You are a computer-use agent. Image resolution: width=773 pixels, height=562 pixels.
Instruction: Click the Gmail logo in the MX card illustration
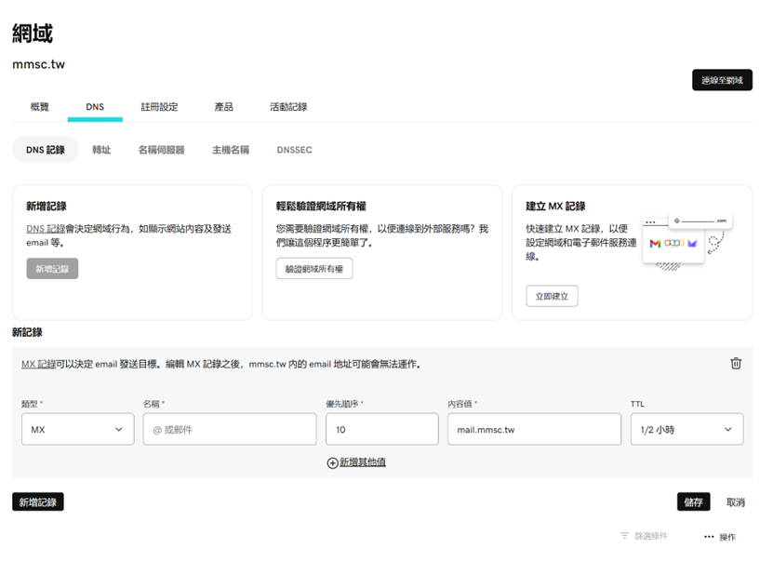(x=655, y=243)
